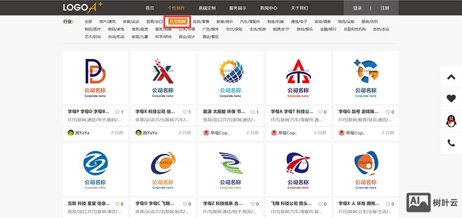Screen dimensions: 462x218
Task: Filter by 金融/银行 industry
Action: [x=328, y=29]
